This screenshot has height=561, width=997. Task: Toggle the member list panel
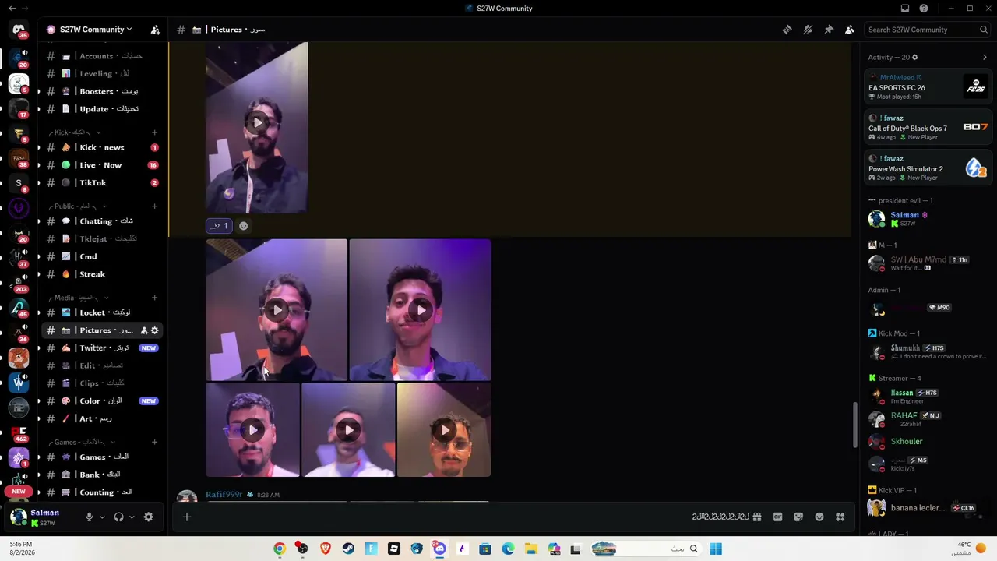point(849,30)
